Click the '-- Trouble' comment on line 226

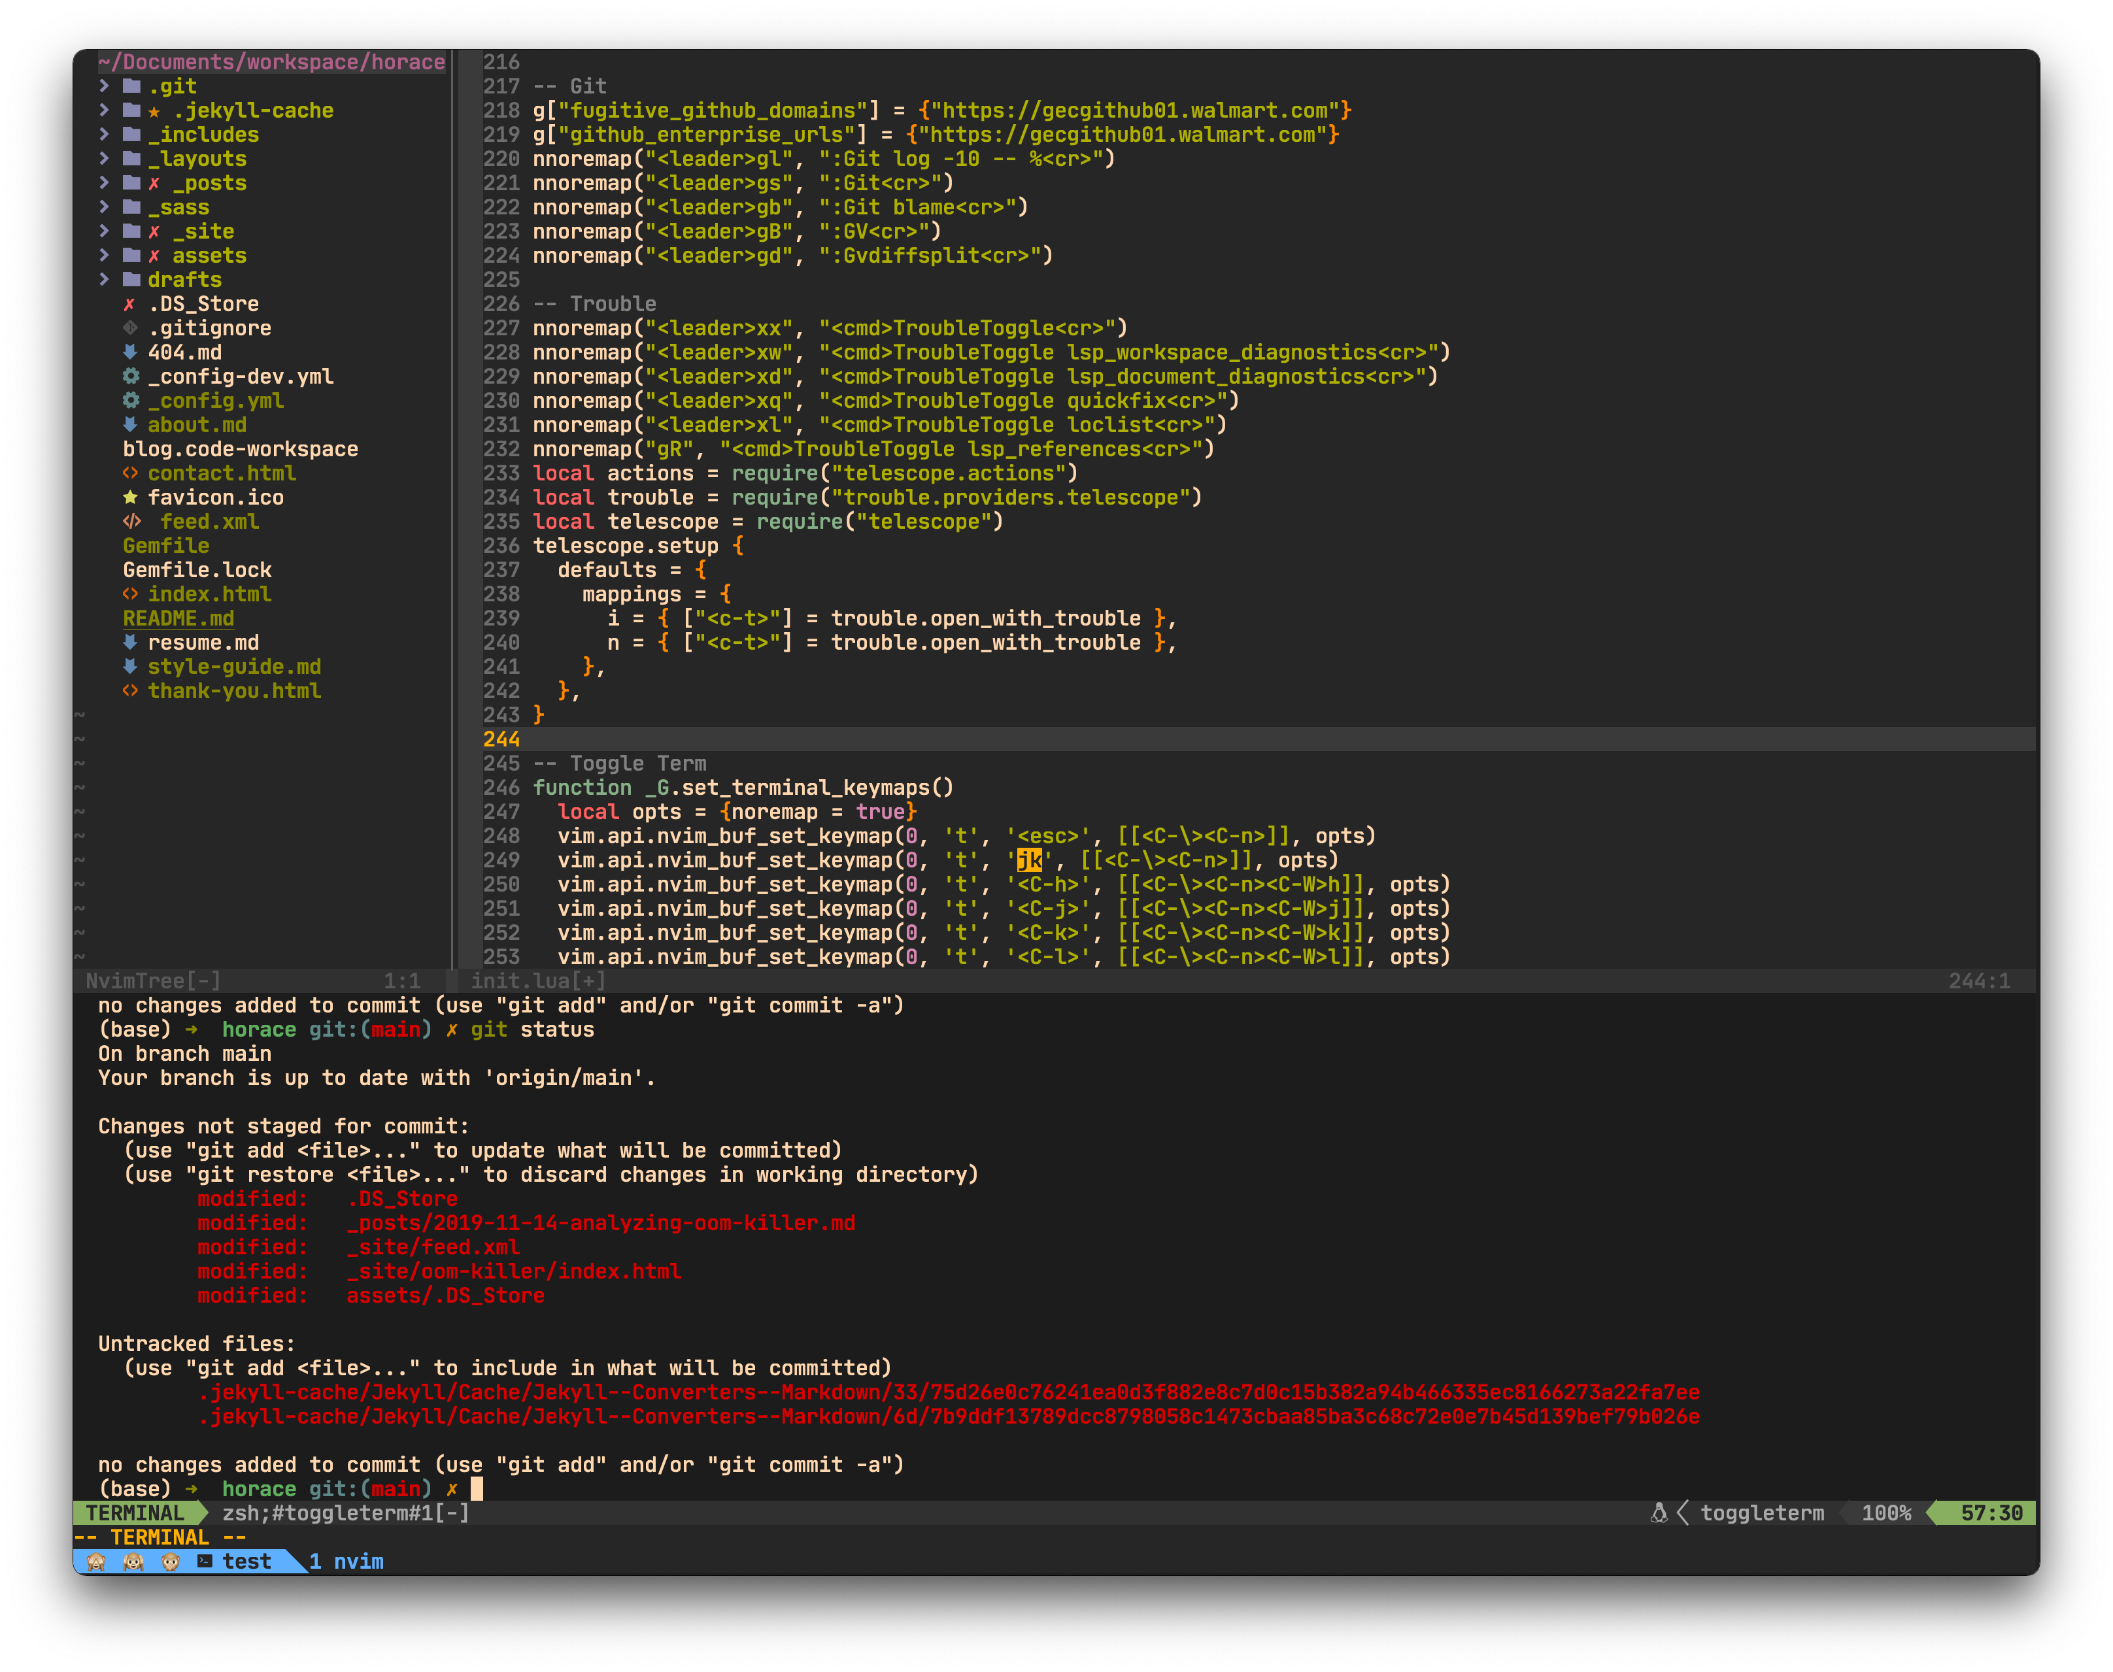coord(594,303)
